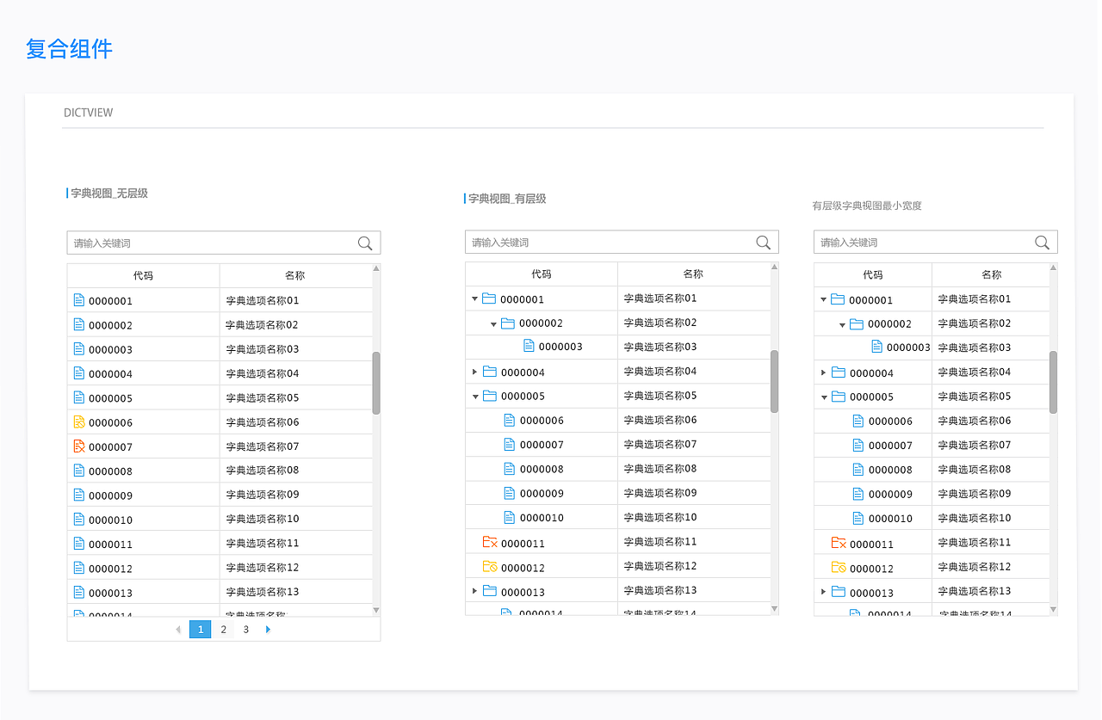The width and height of the screenshot is (1102, 720).
Task: Click the scrollbar thumb of the hierarchical view list
Action: click(774, 381)
